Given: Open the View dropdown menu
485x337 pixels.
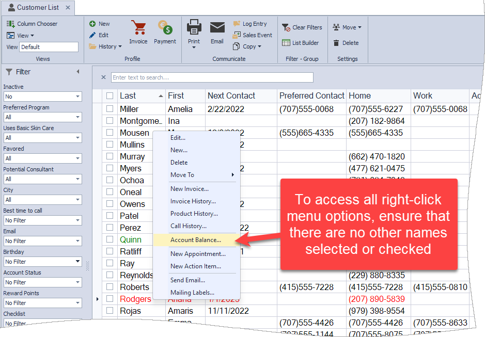Looking at the screenshot, I should tap(21, 36).
